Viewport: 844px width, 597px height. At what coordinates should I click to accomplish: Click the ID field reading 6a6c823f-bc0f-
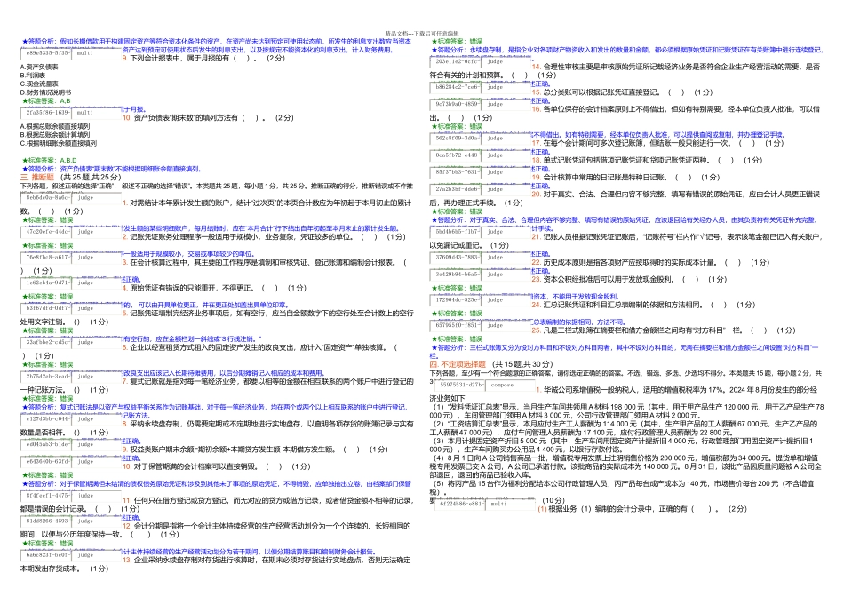46,555
